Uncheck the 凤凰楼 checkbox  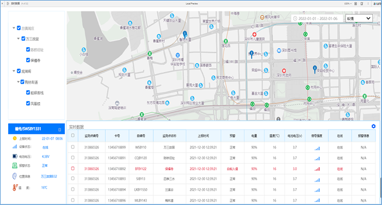pyautogui.click(x=28, y=103)
